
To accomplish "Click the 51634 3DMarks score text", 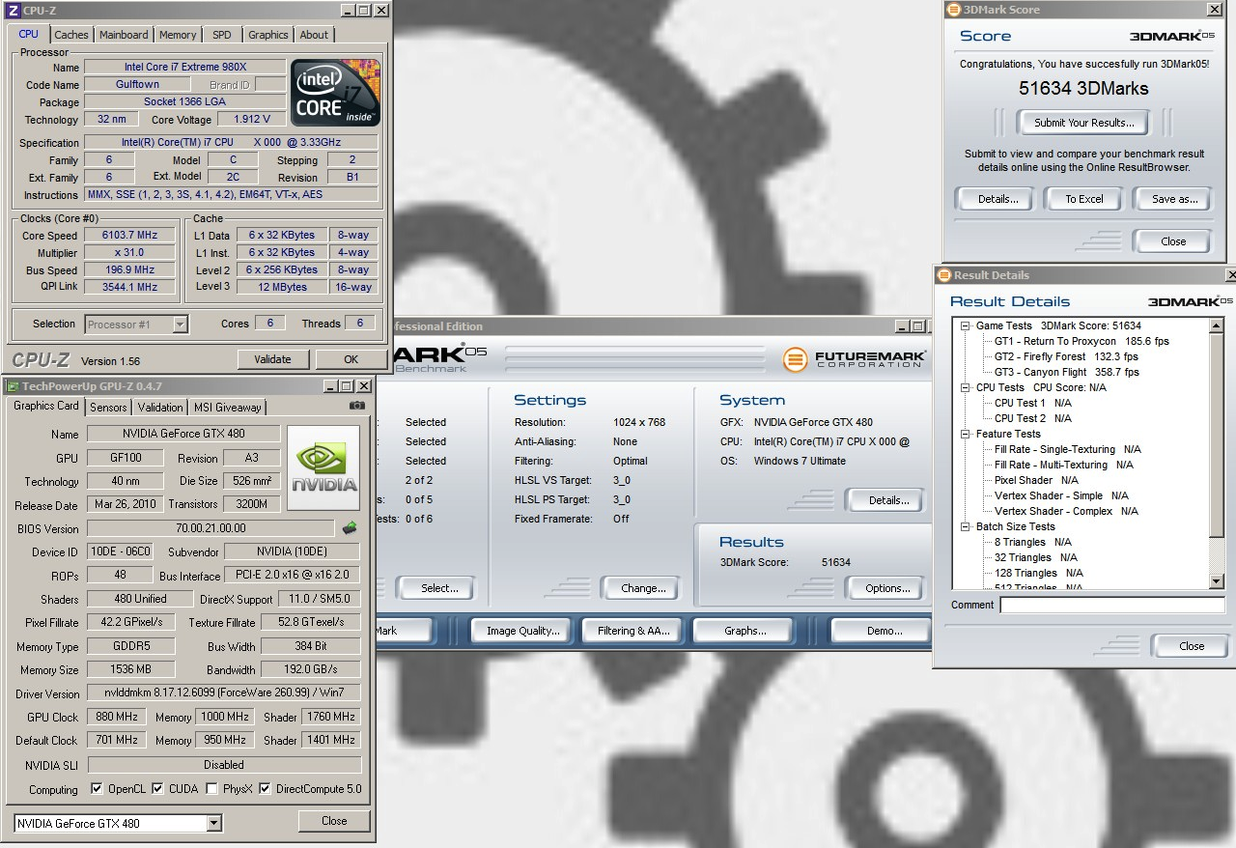I will 1083,89.
